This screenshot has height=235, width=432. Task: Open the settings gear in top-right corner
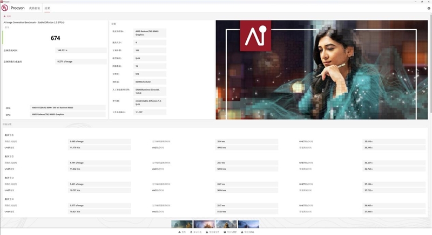coord(429,8)
